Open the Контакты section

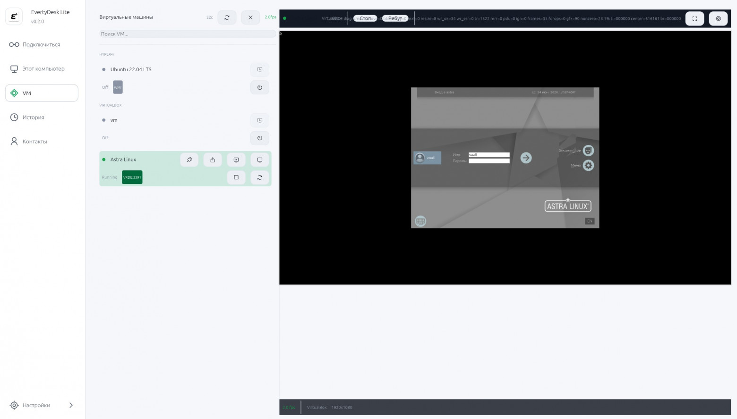(x=42, y=142)
